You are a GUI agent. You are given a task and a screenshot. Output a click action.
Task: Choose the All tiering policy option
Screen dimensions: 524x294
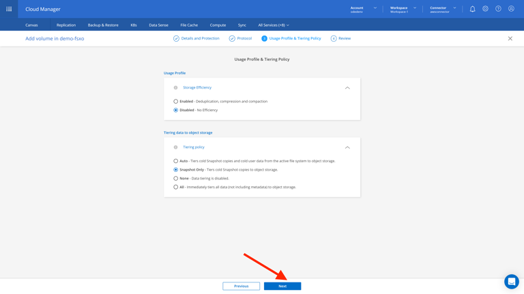point(176,187)
